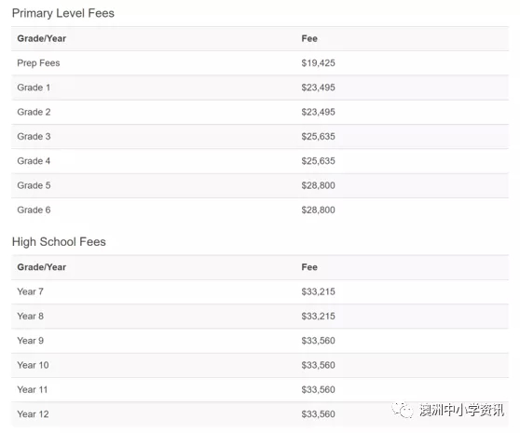
Task: Select the Year 9 row label
Action: pyautogui.click(x=30, y=341)
